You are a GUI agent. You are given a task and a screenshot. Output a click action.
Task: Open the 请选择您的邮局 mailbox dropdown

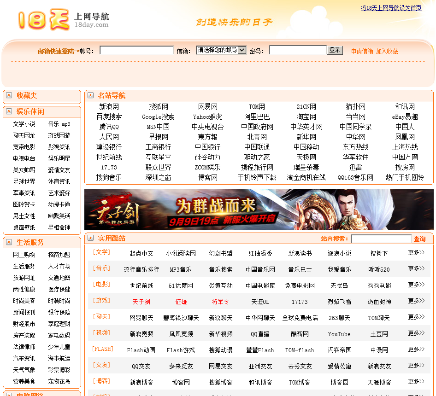pyautogui.click(x=221, y=50)
